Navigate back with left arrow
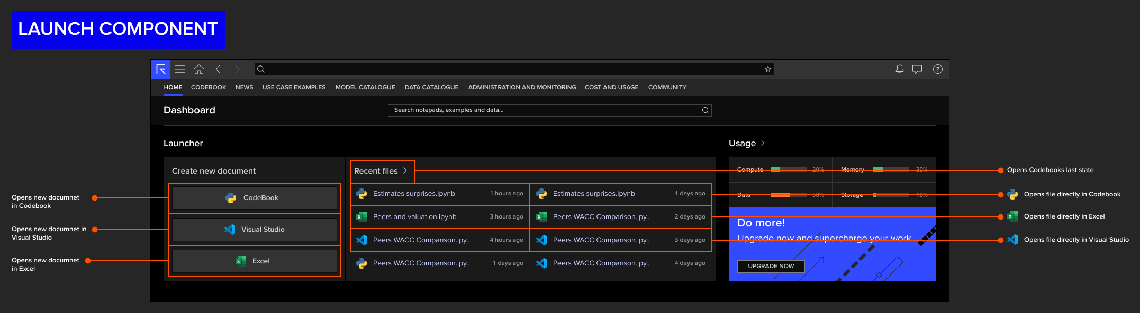This screenshot has height=313, width=1140. click(218, 69)
